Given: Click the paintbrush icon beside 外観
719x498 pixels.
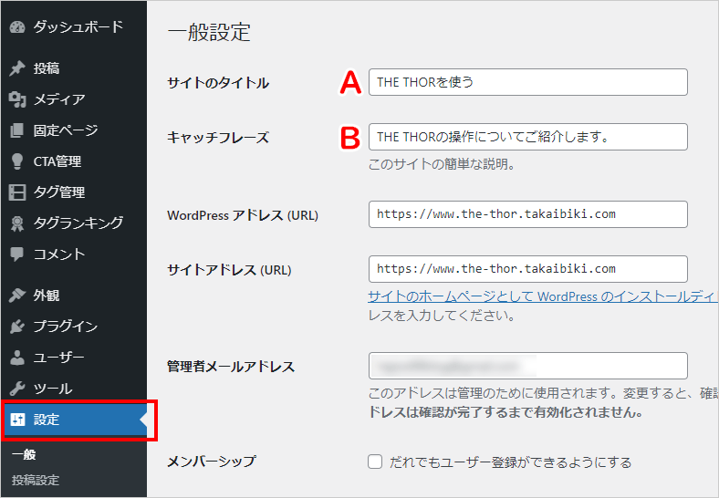Looking at the screenshot, I should (x=17, y=296).
